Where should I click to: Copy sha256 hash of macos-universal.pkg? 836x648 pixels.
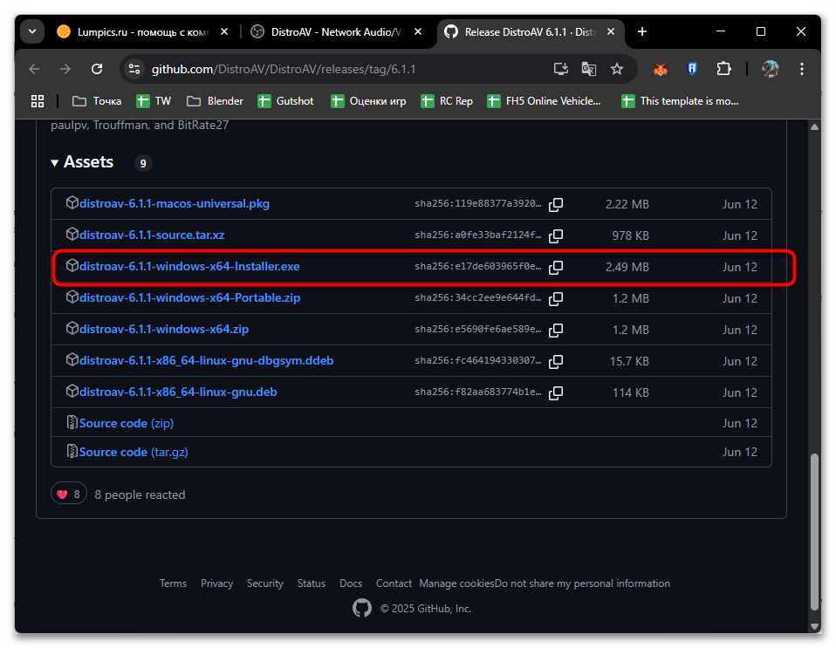(x=556, y=204)
